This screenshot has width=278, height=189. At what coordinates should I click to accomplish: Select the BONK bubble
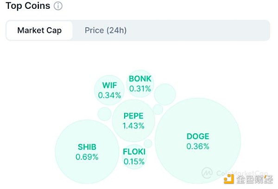pos(140,83)
